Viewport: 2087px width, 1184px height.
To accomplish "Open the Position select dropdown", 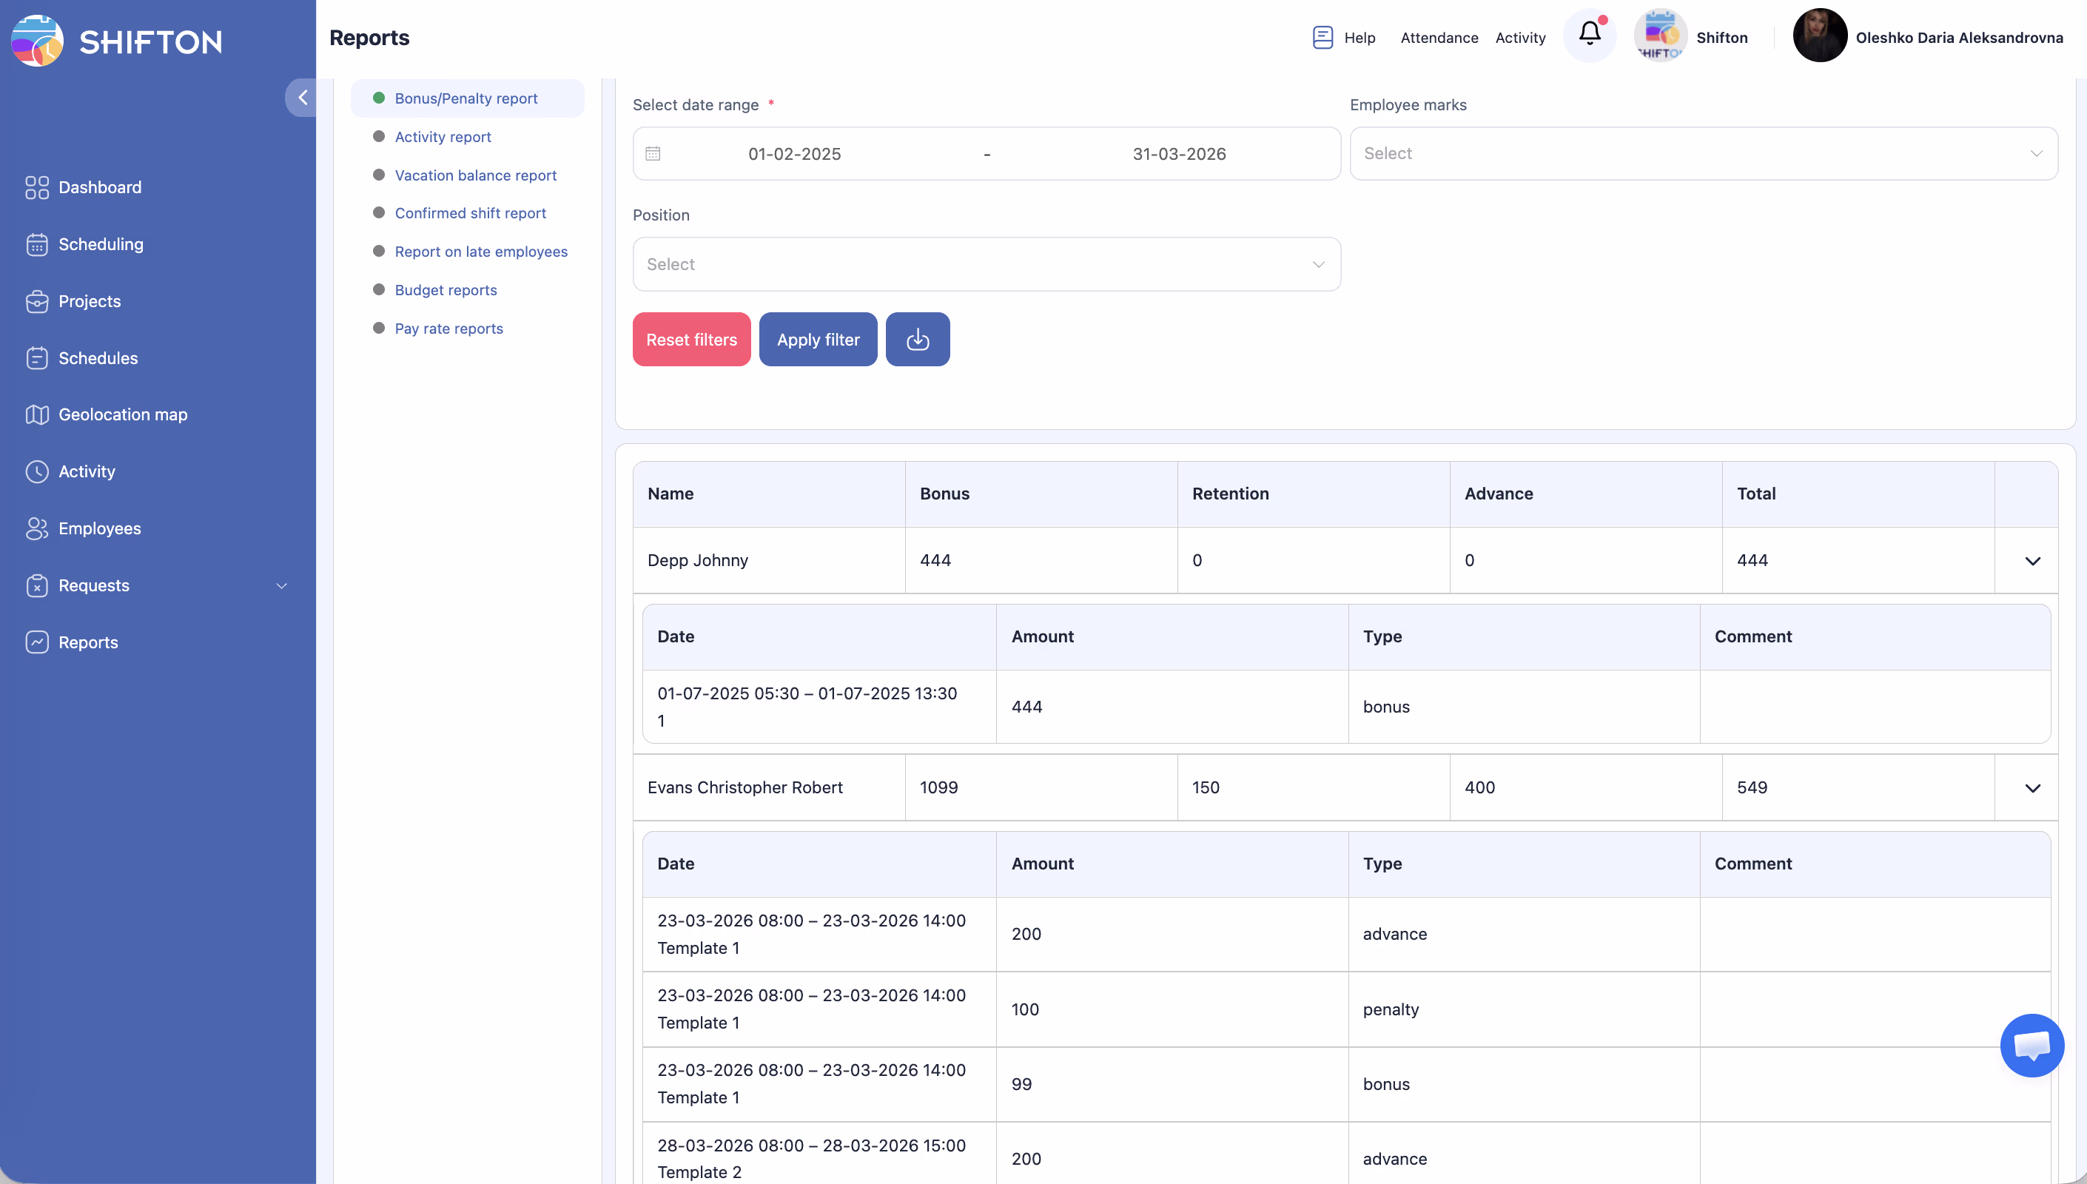I will coord(987,264).
